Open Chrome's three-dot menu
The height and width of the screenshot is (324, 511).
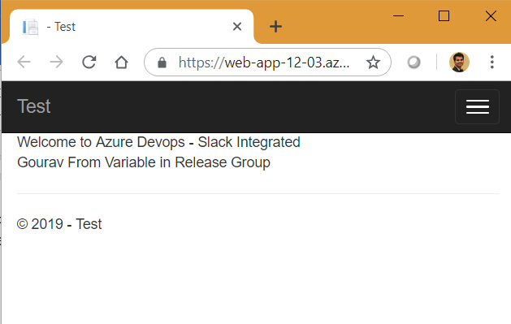click(x=492, y=62)
